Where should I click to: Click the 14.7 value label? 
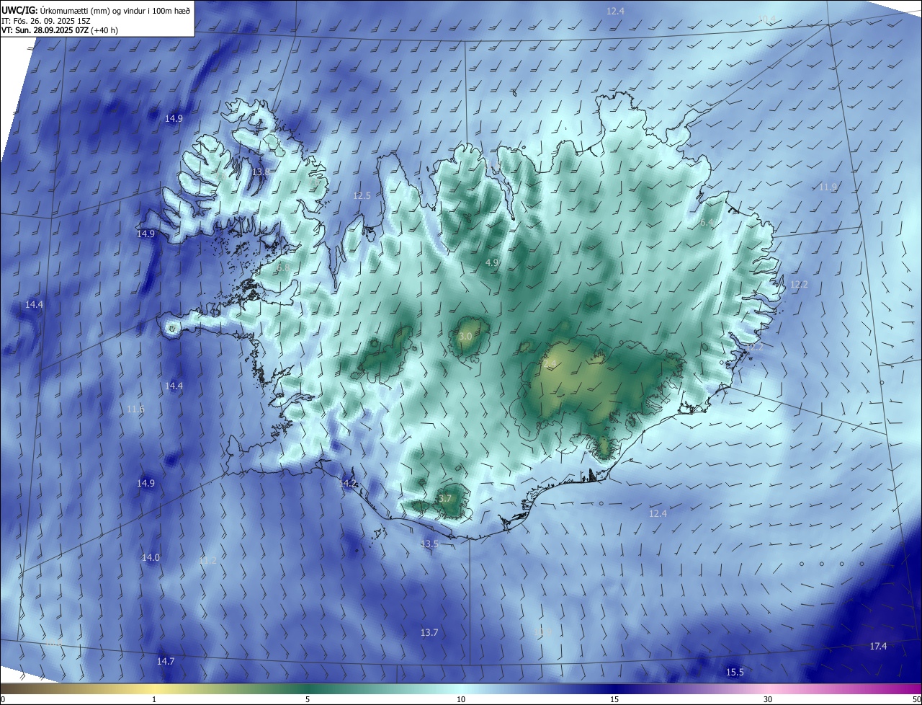166,661
